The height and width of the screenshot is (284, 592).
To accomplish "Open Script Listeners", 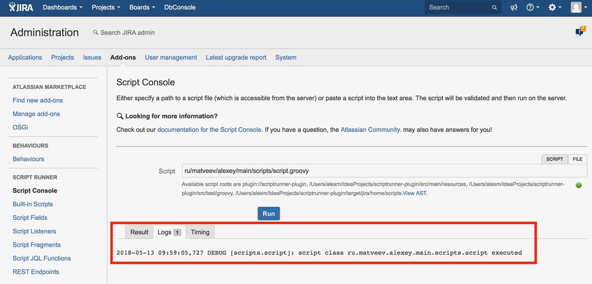I will coord(34,231).
